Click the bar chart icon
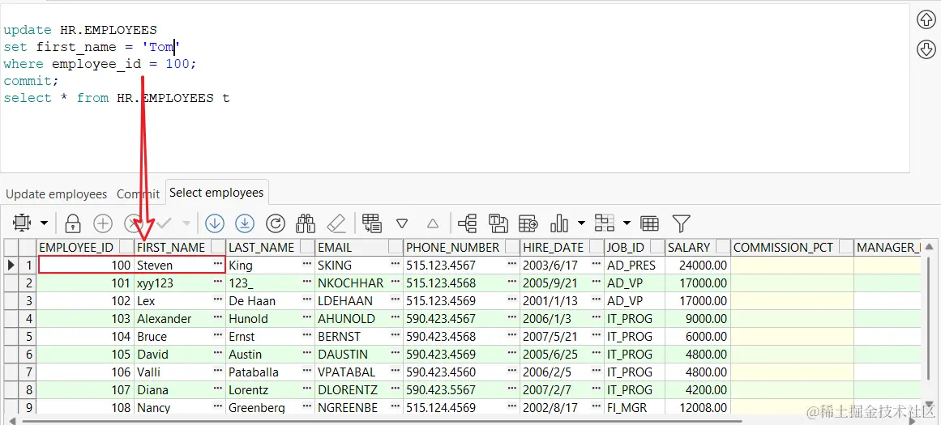The image size is (941, 425). click(x=559, y=223)
